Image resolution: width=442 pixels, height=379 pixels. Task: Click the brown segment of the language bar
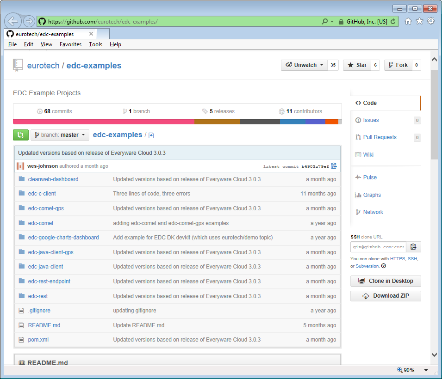click(x=218, y=122)
